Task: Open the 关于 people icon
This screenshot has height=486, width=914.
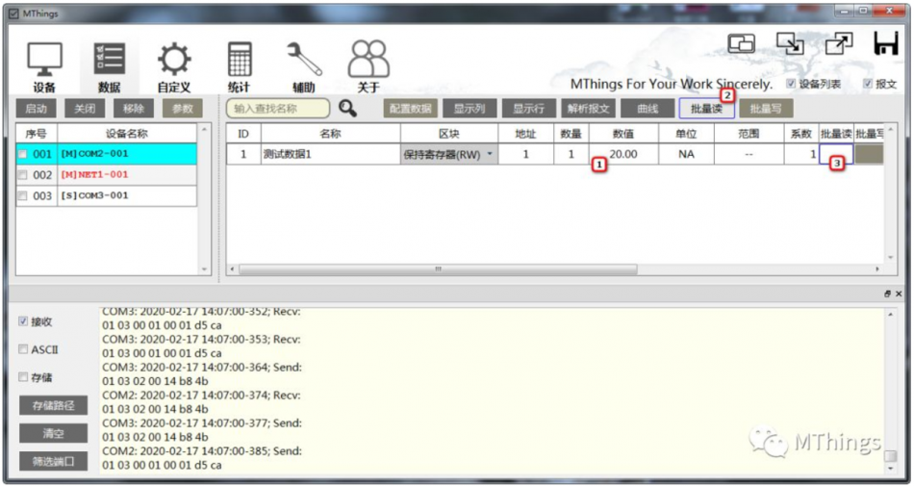Action: [368, 60]
